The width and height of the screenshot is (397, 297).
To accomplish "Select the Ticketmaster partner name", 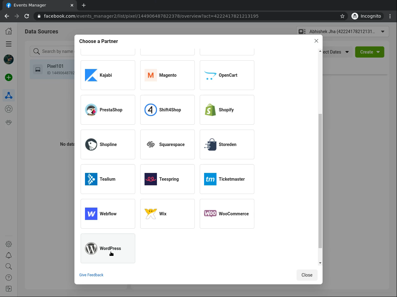I will pos(232,179).
